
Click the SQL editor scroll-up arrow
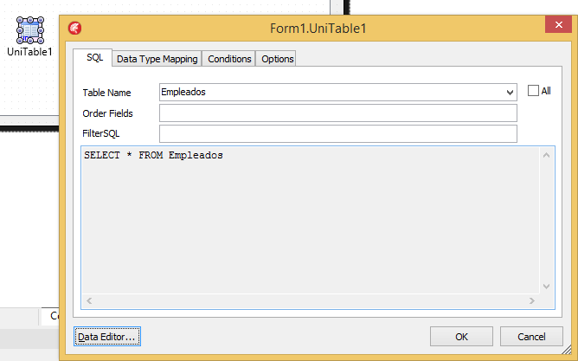(546, 155)
